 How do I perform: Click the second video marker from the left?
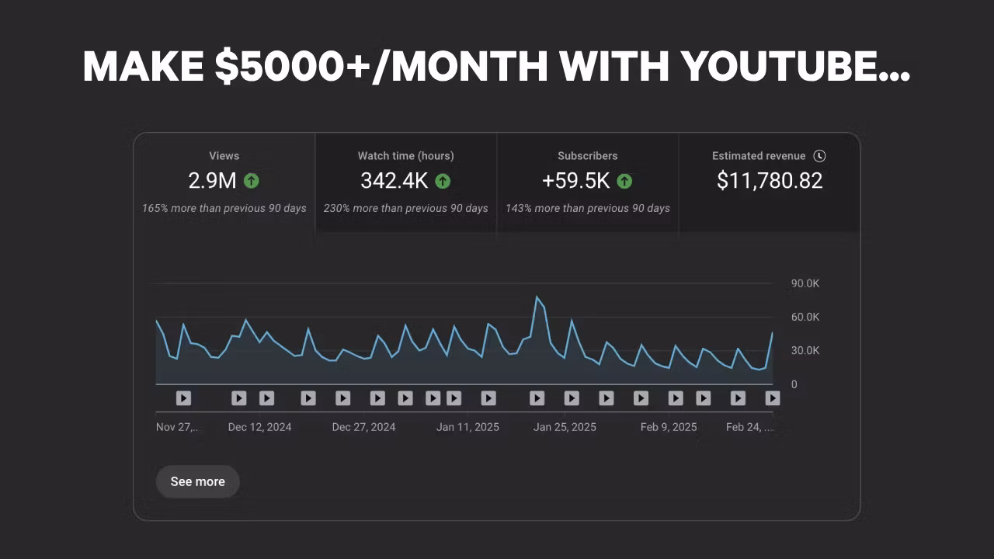point(239,398)
